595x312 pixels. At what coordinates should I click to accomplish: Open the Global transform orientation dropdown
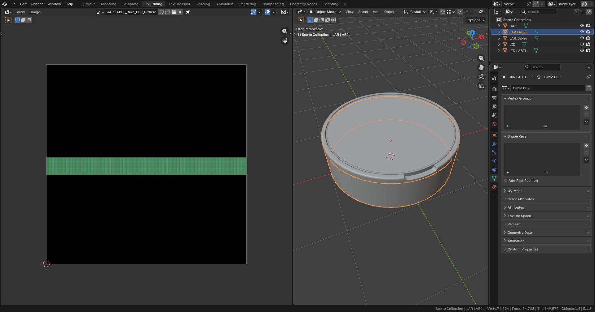click(x=415, y=12)
